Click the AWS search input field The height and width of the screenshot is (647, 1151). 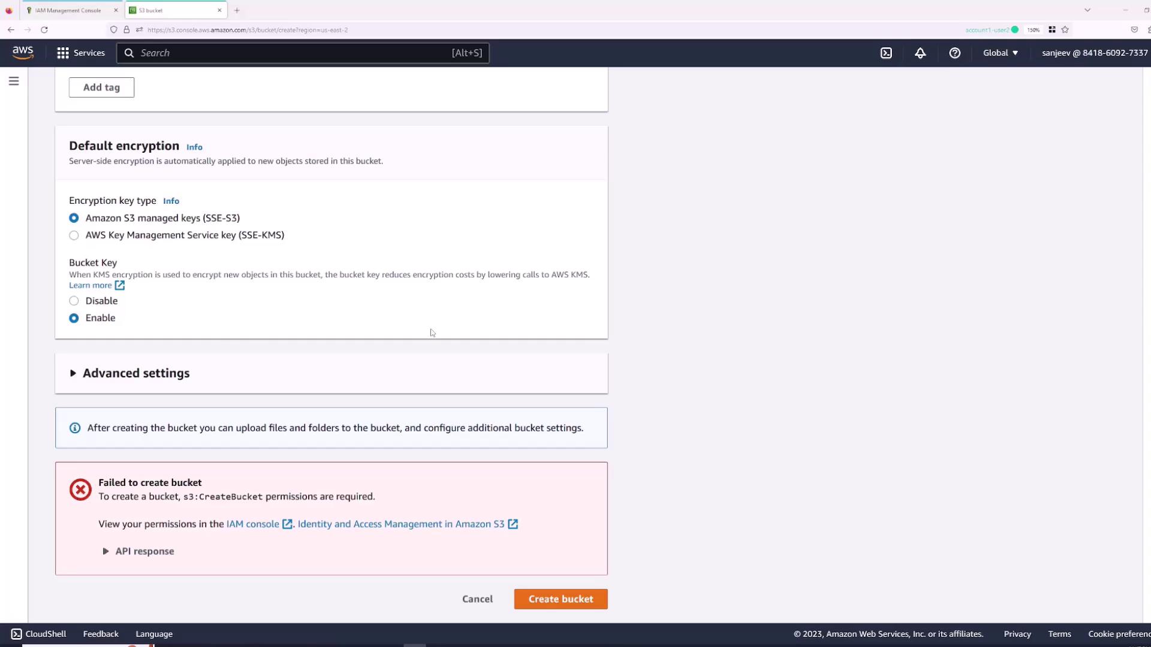pyautogui.click(x=294, y=53)
